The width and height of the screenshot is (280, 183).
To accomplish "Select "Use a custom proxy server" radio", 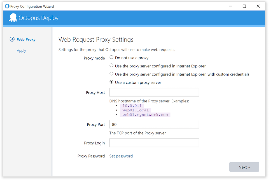I will coord(111,82).
